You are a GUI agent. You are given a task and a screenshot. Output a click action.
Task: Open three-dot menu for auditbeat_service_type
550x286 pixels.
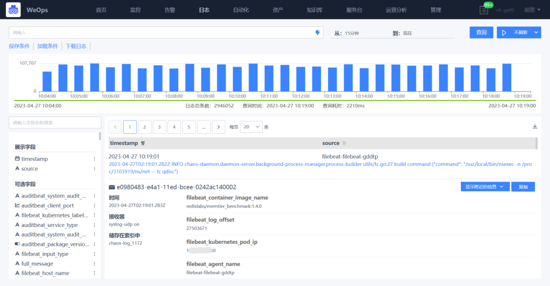coord(94,225)
